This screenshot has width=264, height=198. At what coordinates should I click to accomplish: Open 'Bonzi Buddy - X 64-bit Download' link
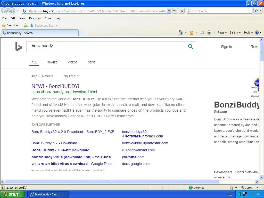pyautogui.click(x=60, y=150)
